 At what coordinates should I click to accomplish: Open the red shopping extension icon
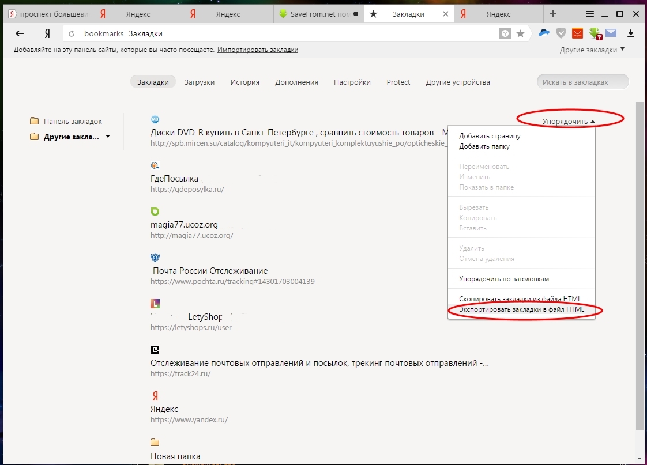click(x=577, y=33)
